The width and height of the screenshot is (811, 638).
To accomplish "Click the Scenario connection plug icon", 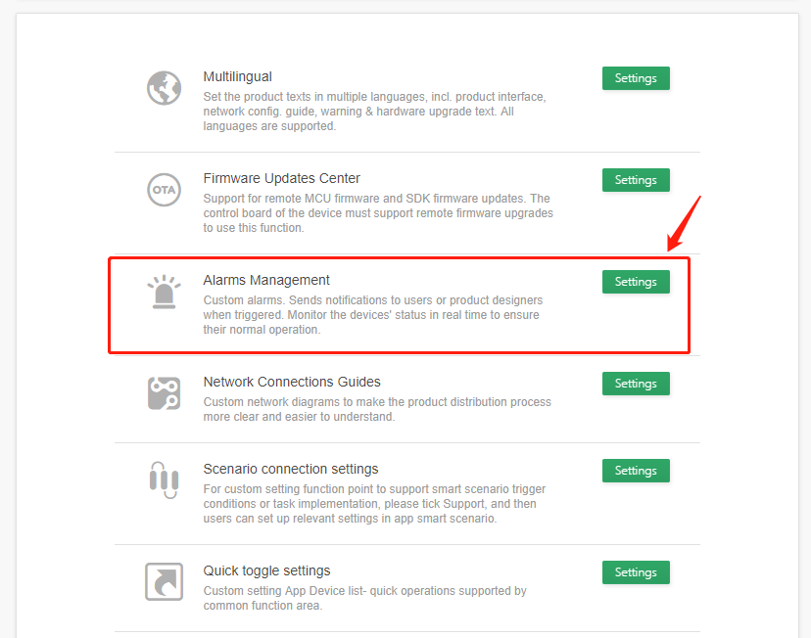I will coord(164,479).
